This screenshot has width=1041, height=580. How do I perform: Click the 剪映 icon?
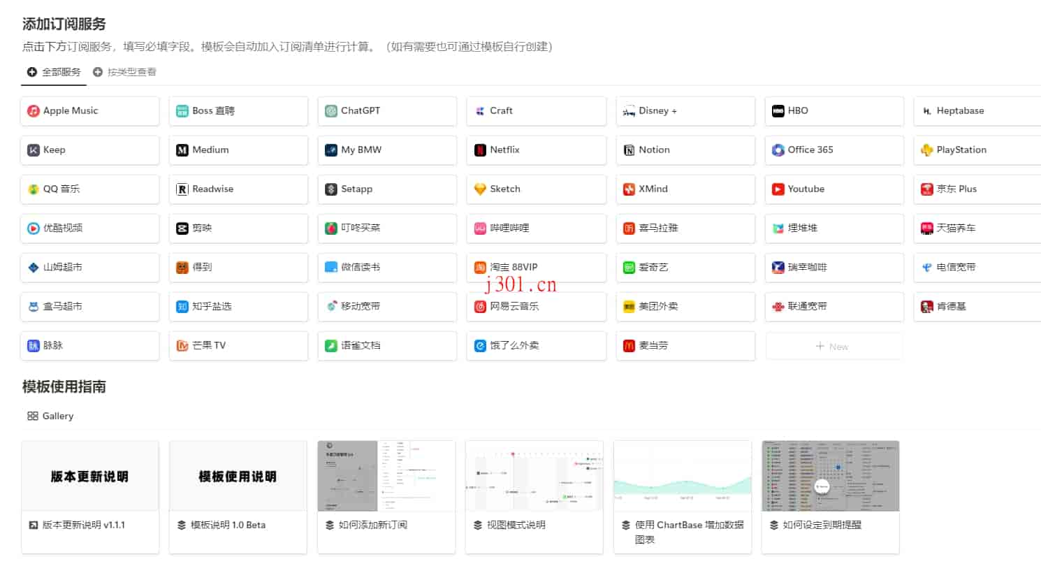(x=182, y=229)
